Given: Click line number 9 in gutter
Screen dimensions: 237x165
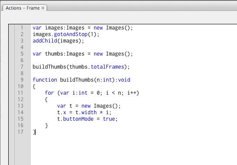Looking at the screenshot, I should point(22,80).
